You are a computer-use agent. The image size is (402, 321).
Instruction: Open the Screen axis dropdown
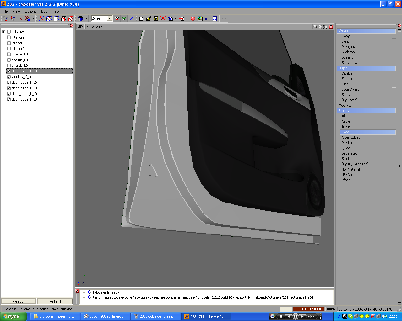pyautogui.click(x=110, y=19)
